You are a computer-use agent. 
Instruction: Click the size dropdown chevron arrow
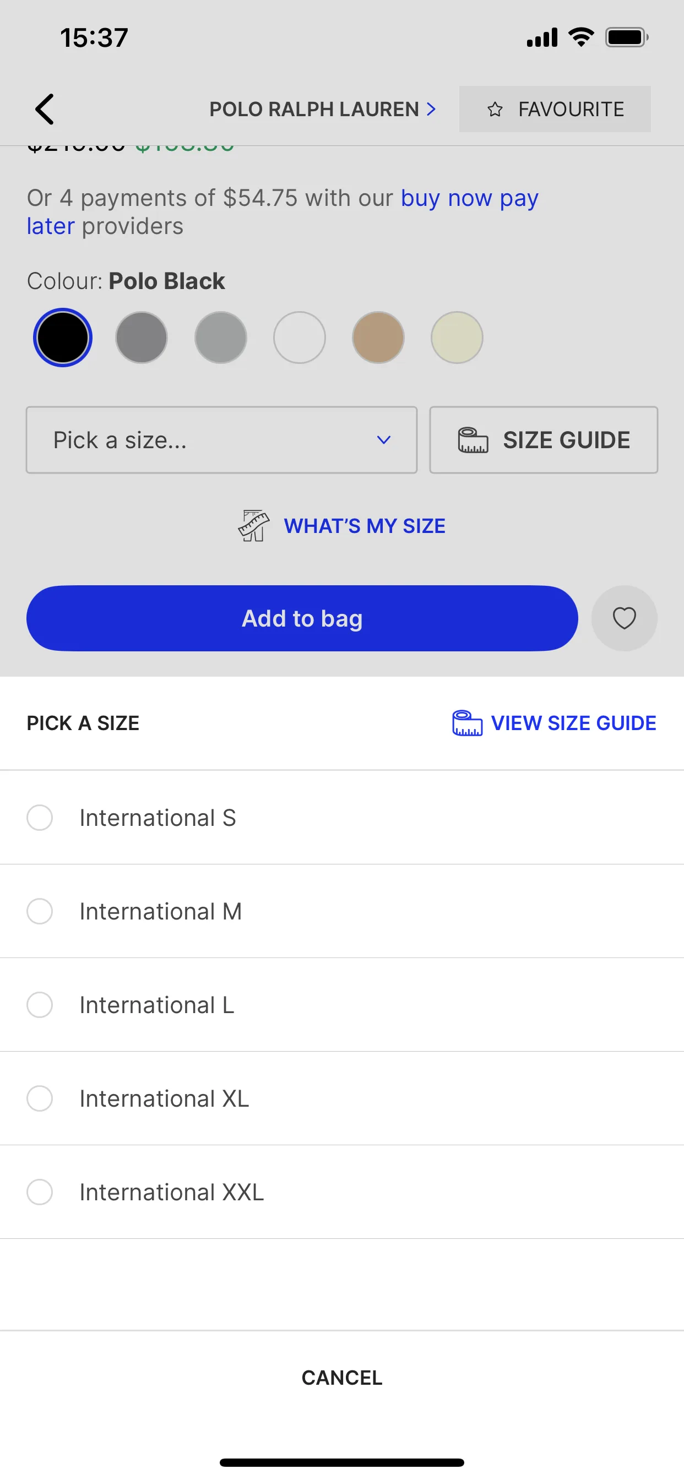(x=383, y=440)
